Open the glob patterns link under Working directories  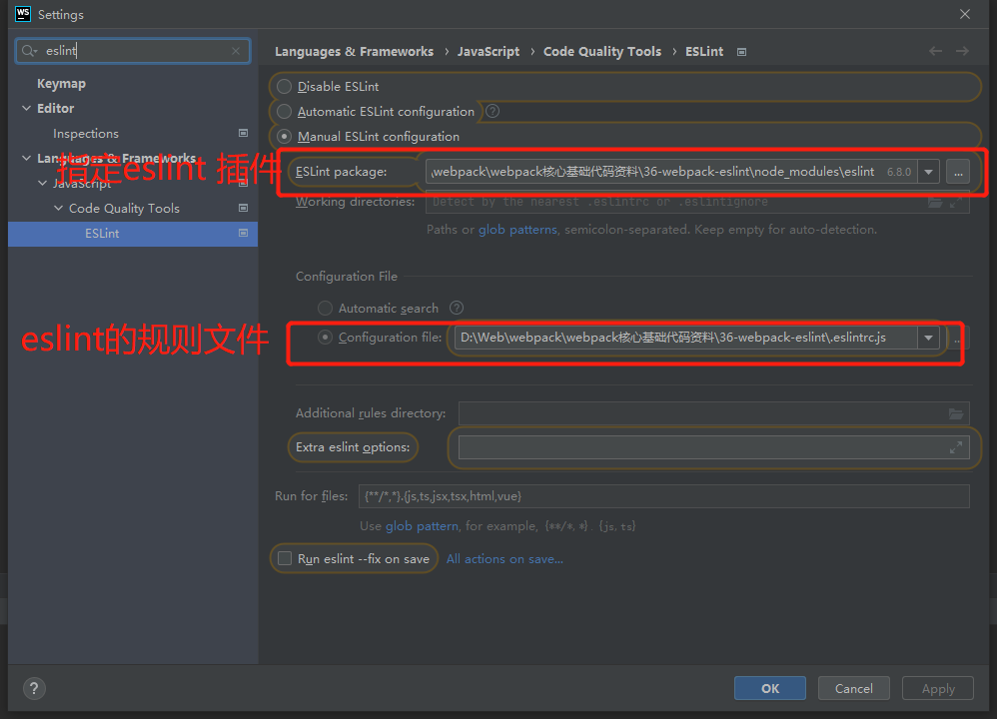(517, 230)
